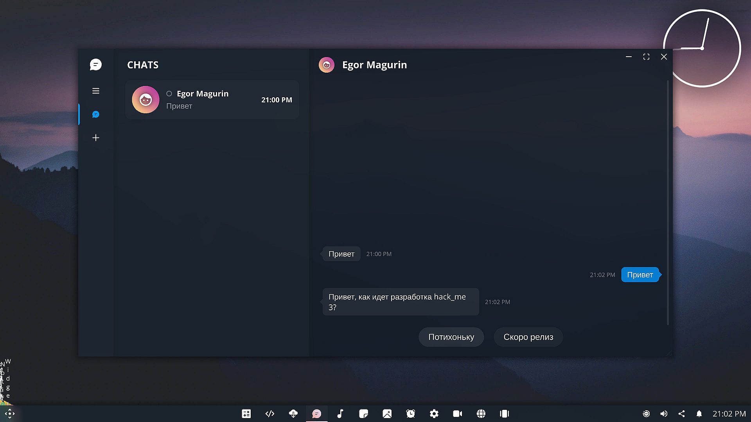This screenshot has height=422, width=751.
Task: Launch the code editor from the dock
Action: click(270, 414)
